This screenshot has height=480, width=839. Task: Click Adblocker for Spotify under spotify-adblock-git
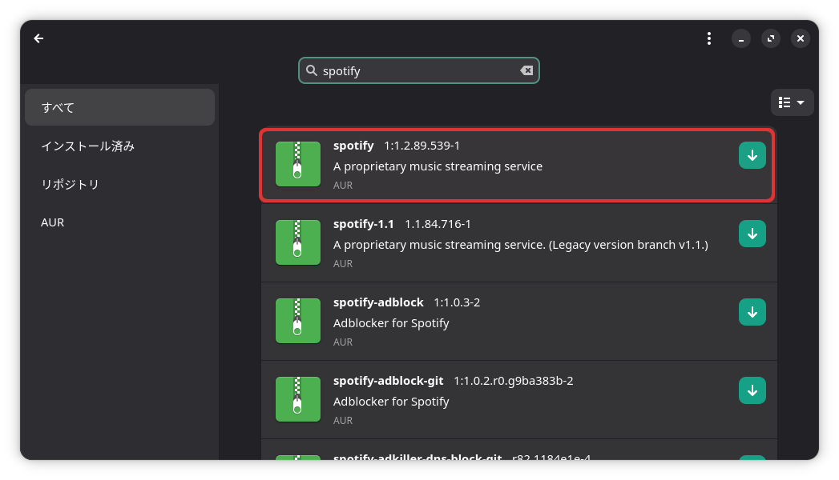(391, 402)
